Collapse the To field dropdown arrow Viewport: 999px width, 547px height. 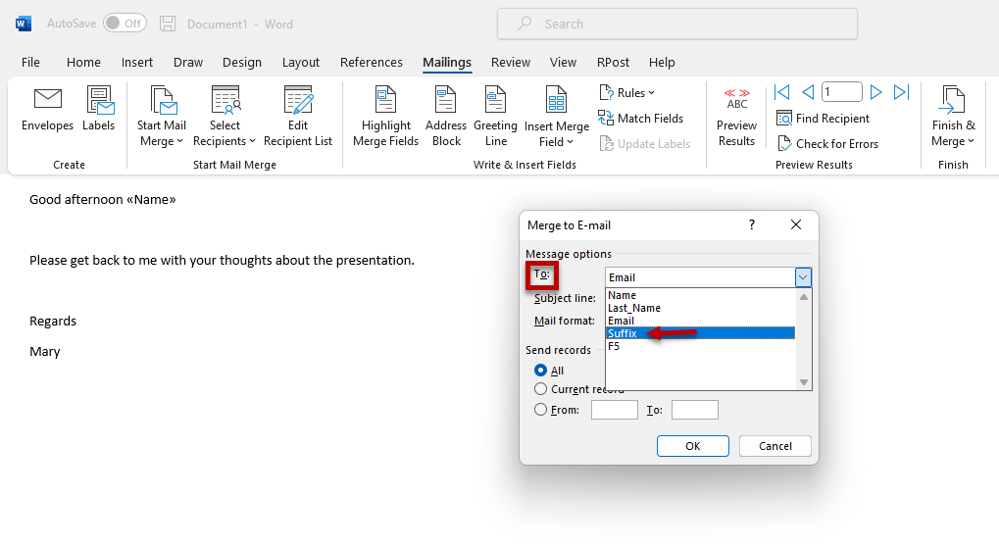click(x=803, y=277)
